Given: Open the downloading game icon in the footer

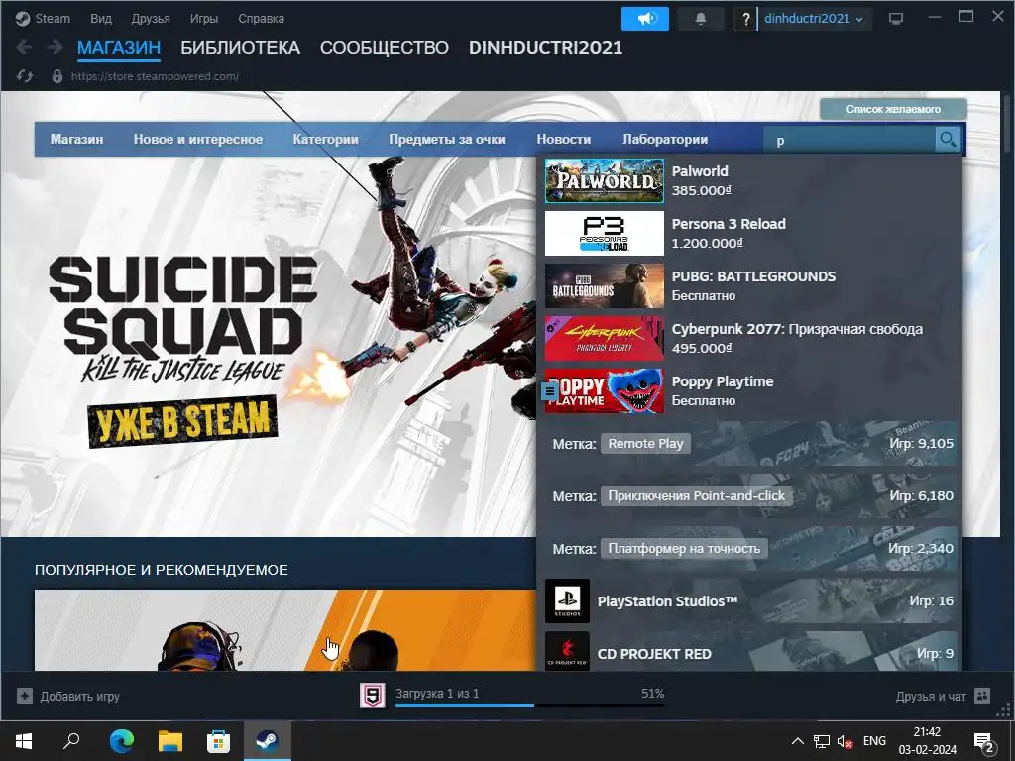Looking at the screenshot, I should coord(373,696).
